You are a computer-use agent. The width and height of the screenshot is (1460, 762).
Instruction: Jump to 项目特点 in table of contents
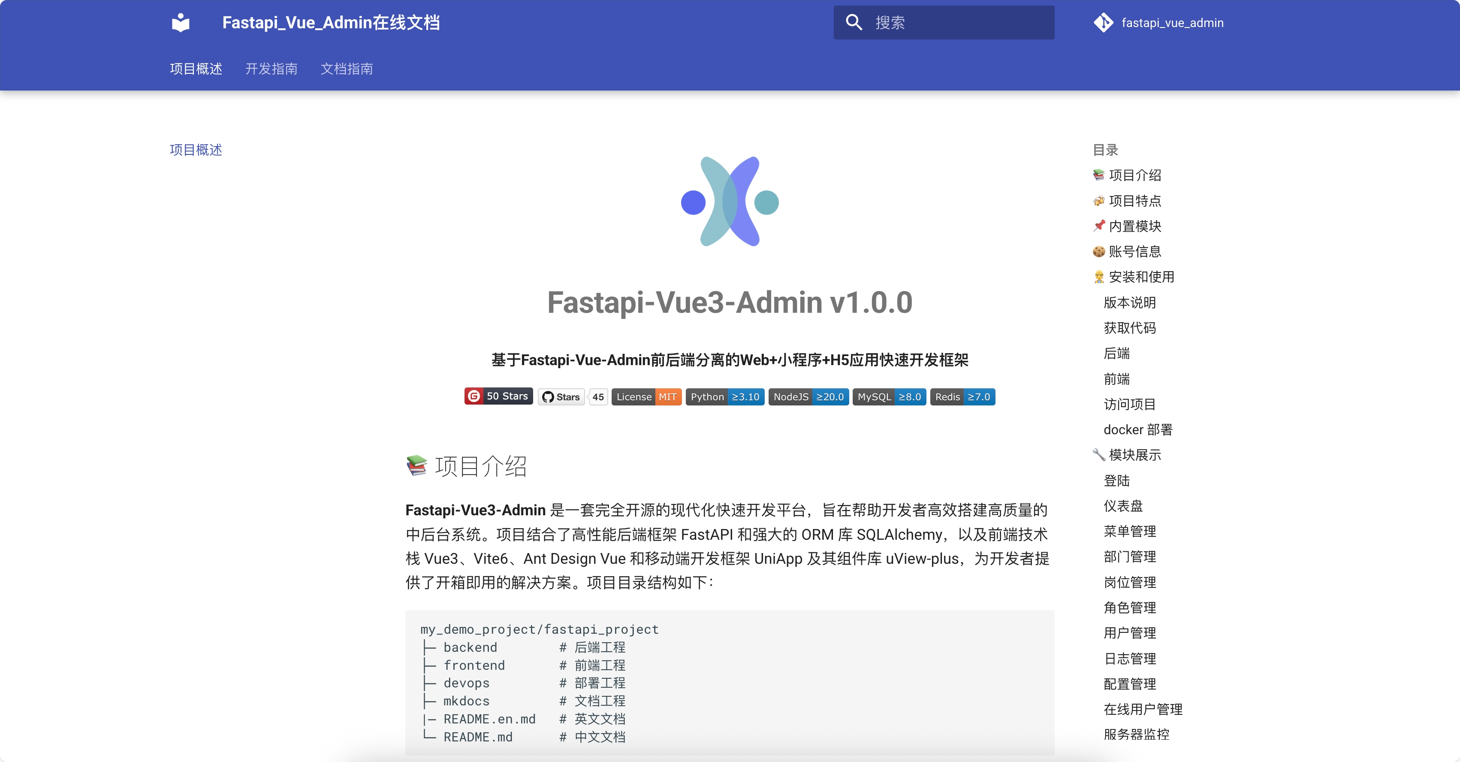1127,201
